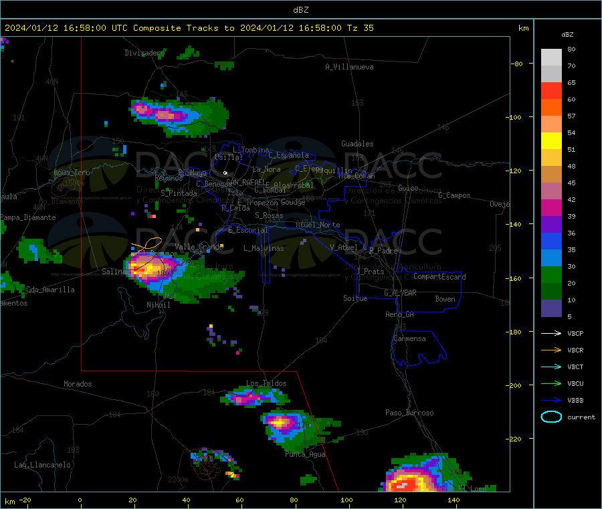Select the magenta 39-42 dBZ swatch
The image size is (602, 509).
551,207
